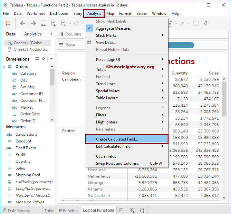Click the Tableau start page icon in toolbar
This screenshot has height=214, width=231.
tap(8, 23)
